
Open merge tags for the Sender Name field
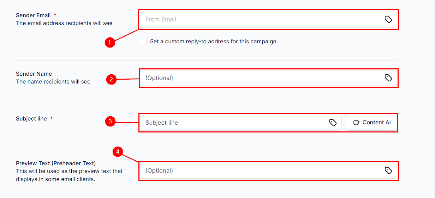(388, 78)
